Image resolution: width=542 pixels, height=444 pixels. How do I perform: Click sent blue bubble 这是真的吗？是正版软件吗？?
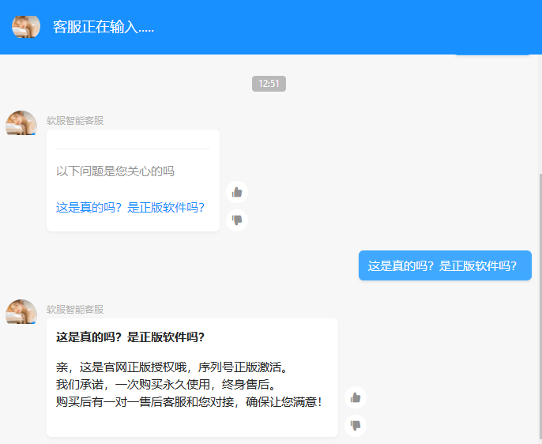(x=445, y=265)
